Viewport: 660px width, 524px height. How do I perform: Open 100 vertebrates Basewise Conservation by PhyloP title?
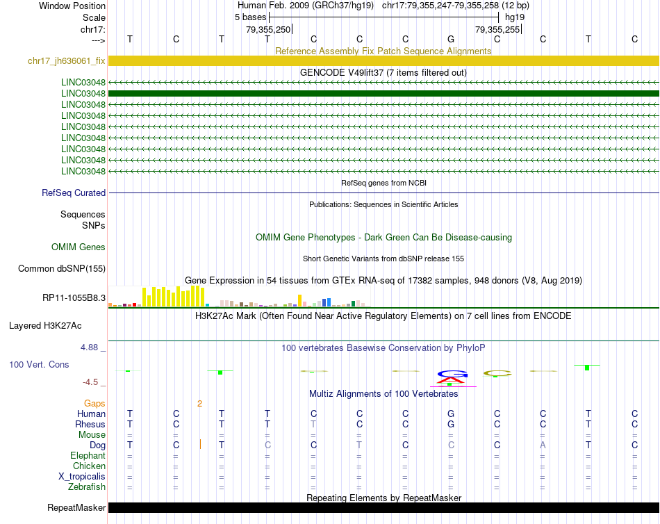(x=383, y=348)
